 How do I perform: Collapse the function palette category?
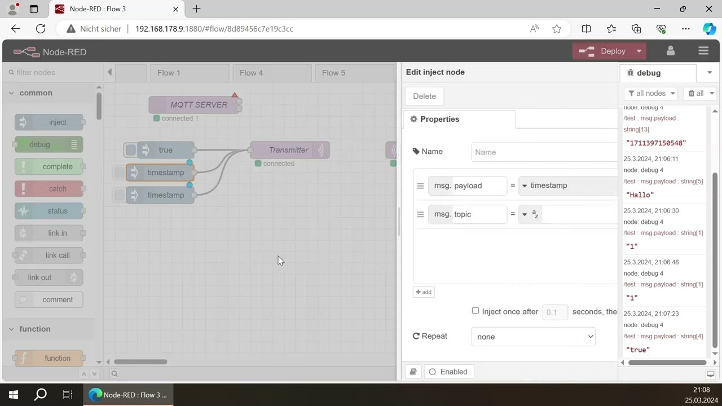pyautogui.click(x=35, y=329)
